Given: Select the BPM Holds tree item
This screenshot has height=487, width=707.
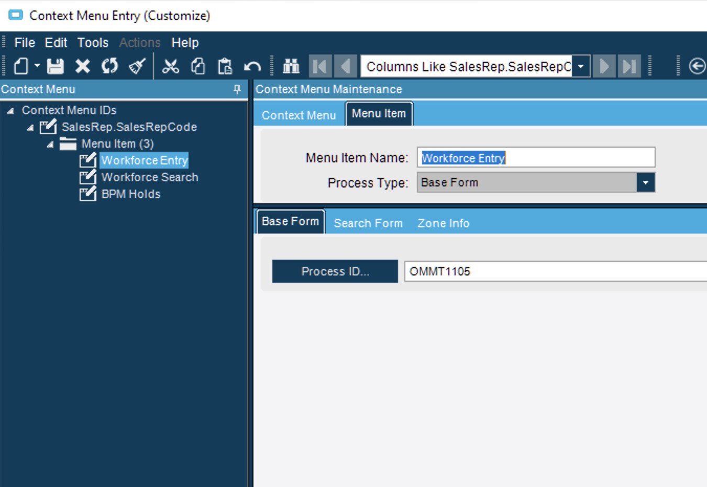Looking at the screenshot, I should tap(131, 193).
